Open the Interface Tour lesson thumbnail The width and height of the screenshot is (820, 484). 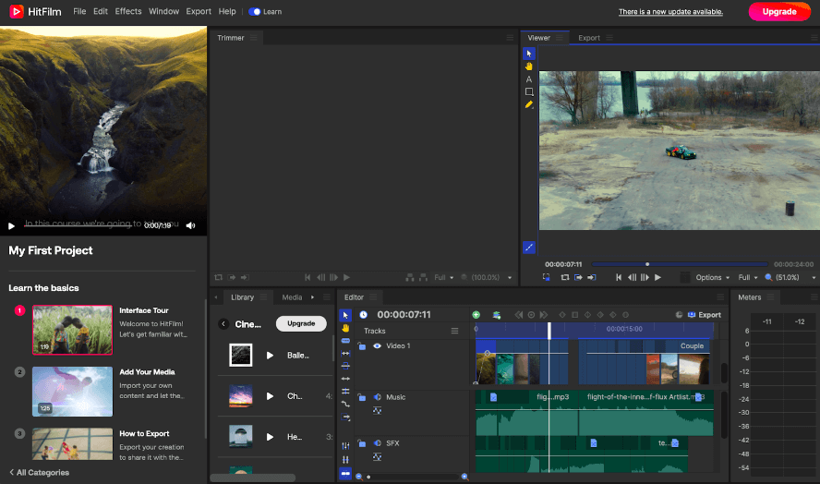[x=72, y=330]
